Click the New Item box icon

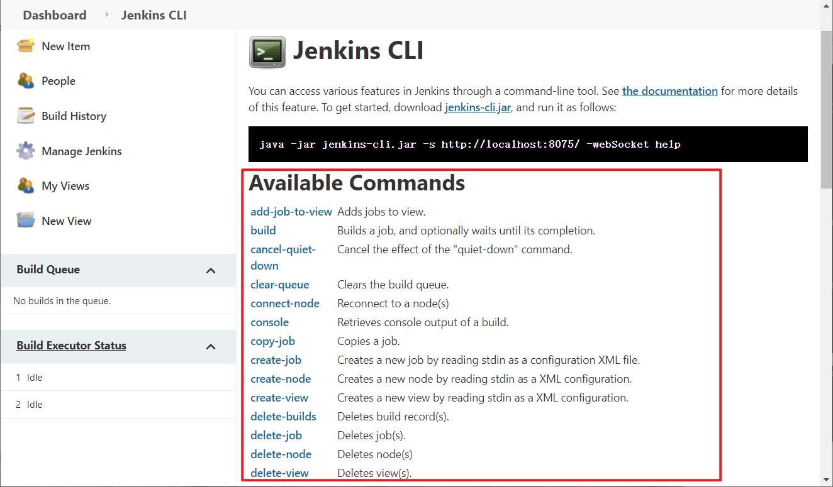(26, 46)
